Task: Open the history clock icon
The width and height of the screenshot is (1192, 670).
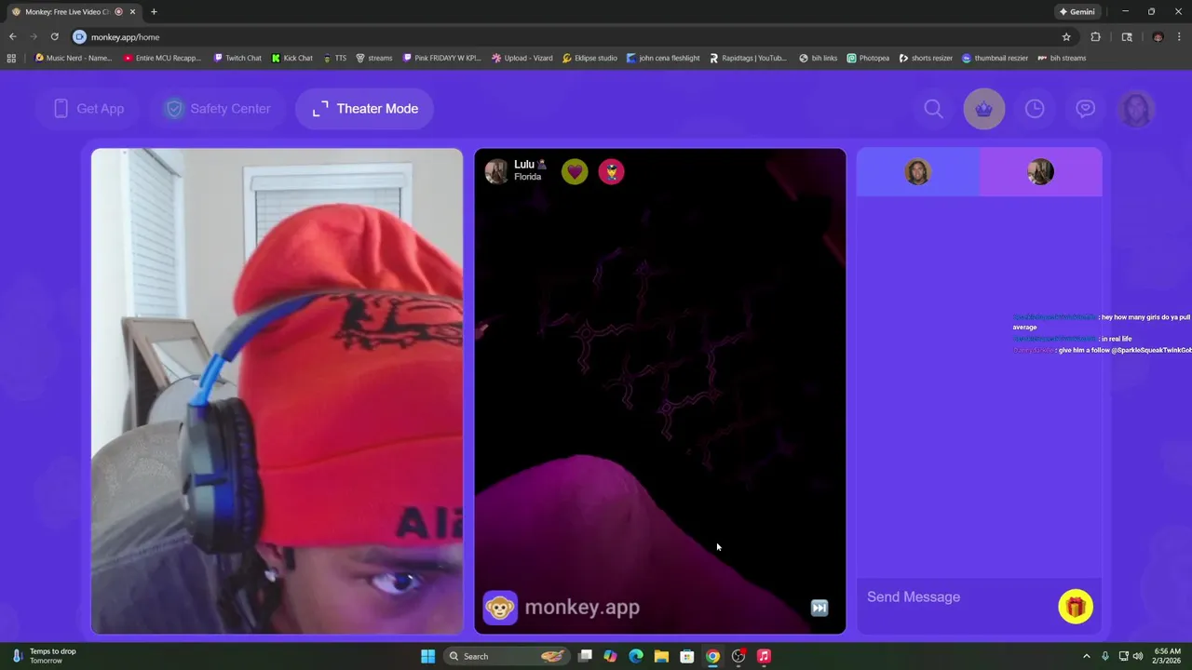Action: [x=1035, y=109]
